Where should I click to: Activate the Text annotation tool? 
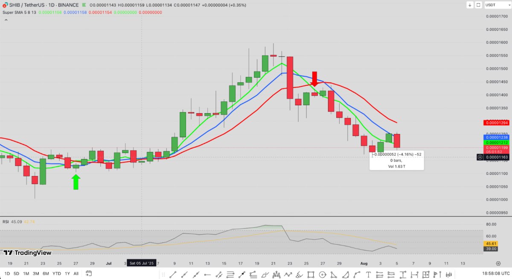point(368,274)
